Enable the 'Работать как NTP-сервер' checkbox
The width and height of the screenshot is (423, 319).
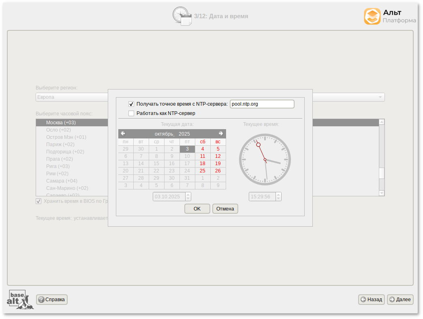(x=131, y=113)
